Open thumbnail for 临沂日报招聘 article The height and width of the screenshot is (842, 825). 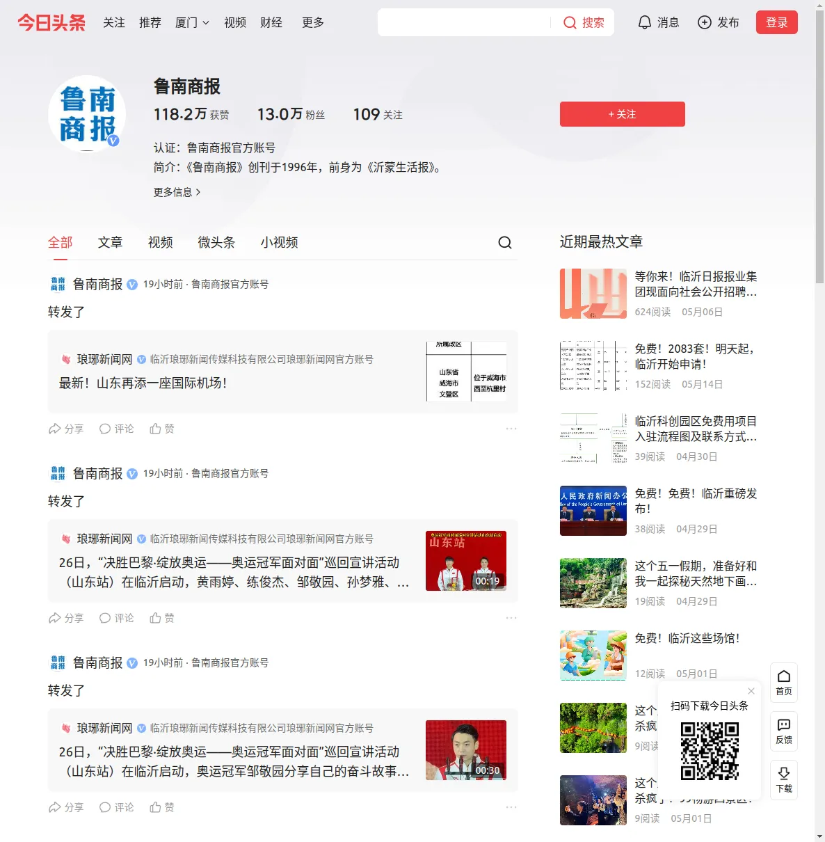[593, 294]
